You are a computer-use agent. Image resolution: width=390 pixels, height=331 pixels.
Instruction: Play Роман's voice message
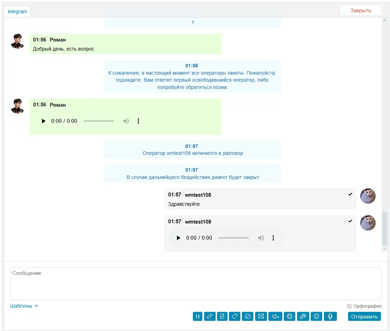(x=44, y=121)
